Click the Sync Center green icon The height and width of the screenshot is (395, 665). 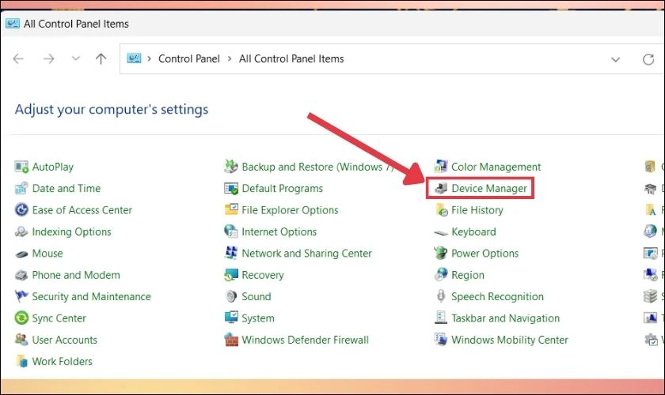point(21,318)
